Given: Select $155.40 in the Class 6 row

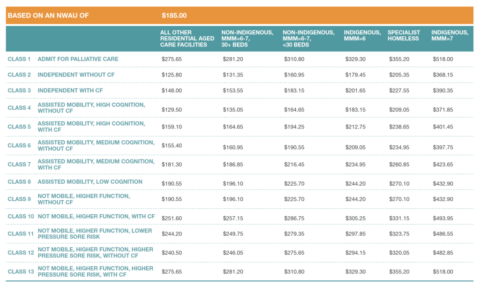Looking at the screenshot, I should point(172,145).
